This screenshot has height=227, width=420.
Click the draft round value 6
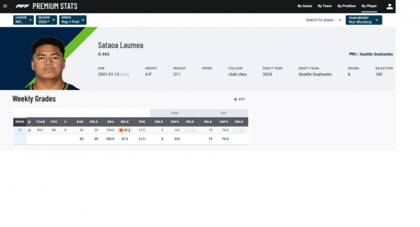(x=349, y=74)
